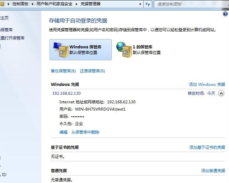This screenshot has width=229, height=183.
Task: Click the 主页 sidebar link
Action: [4, 18]
